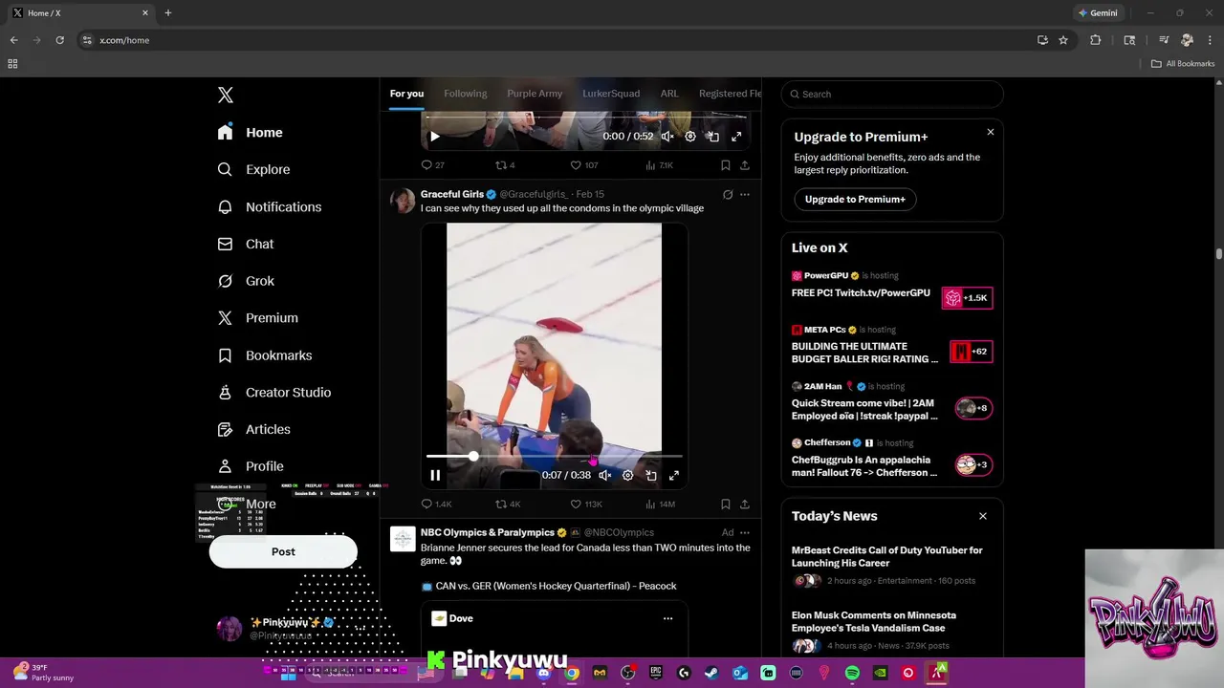The height and width of the screenshot is (688, 1224).
Task: Repost the Graceful Girls post with 4K reposts
Action: [x=507, y=504]
